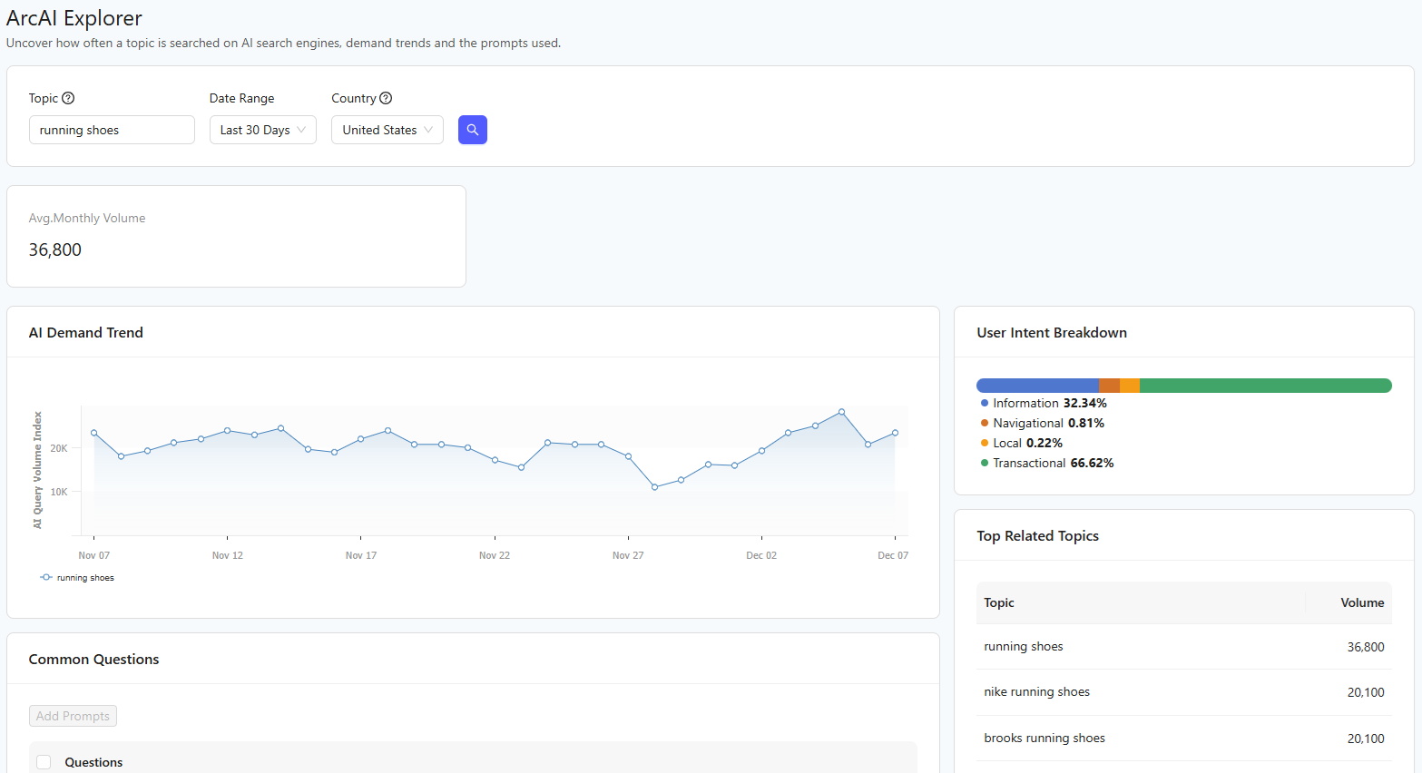Tick the Questions select-all checkbox
This screenshot has width=1422, height=773.
point(44,762)
